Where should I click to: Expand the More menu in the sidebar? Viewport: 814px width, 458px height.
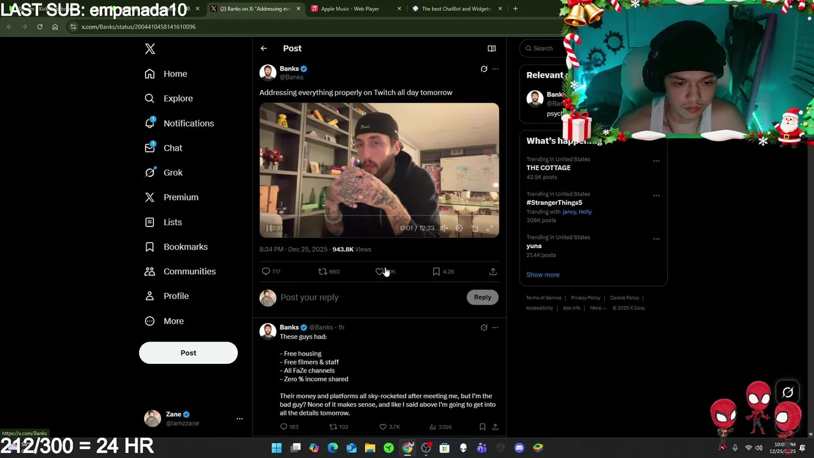164,321
